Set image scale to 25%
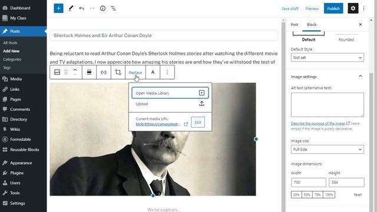377x212 pixels. [296, 195]
